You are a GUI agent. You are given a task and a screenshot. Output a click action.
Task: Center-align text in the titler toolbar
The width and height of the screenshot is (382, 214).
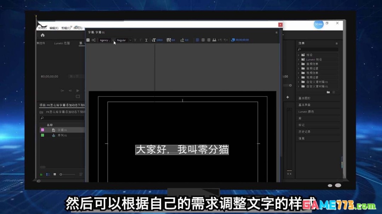[203, 40]
